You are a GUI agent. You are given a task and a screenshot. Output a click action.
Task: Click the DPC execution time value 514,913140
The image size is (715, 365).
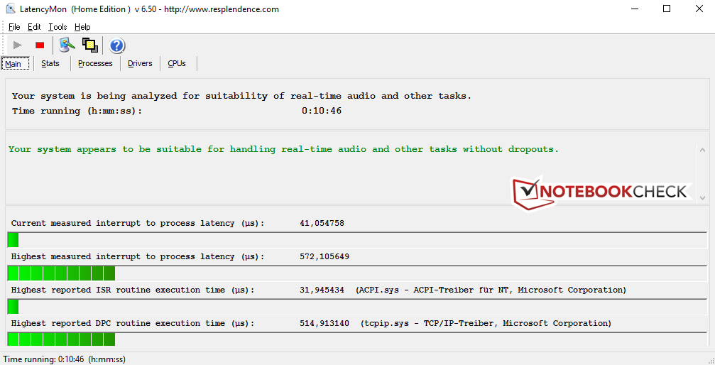324,323
